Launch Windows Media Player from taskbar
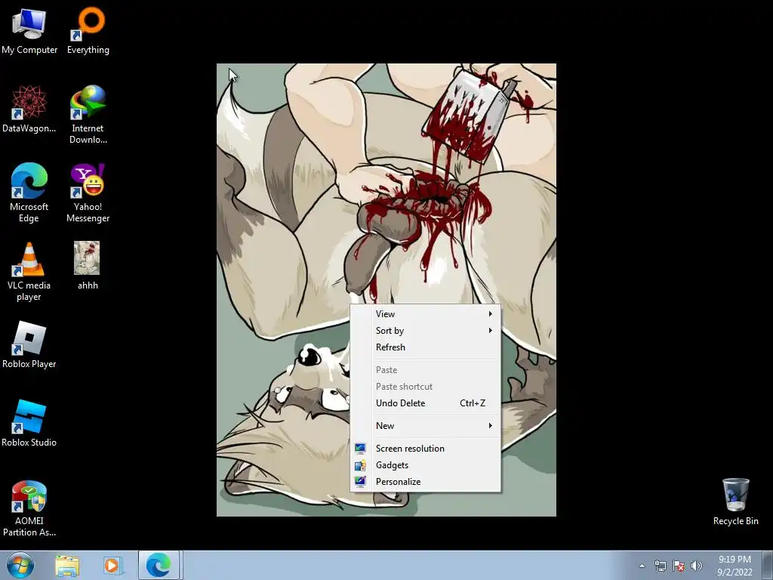 [x=112, y=566]
